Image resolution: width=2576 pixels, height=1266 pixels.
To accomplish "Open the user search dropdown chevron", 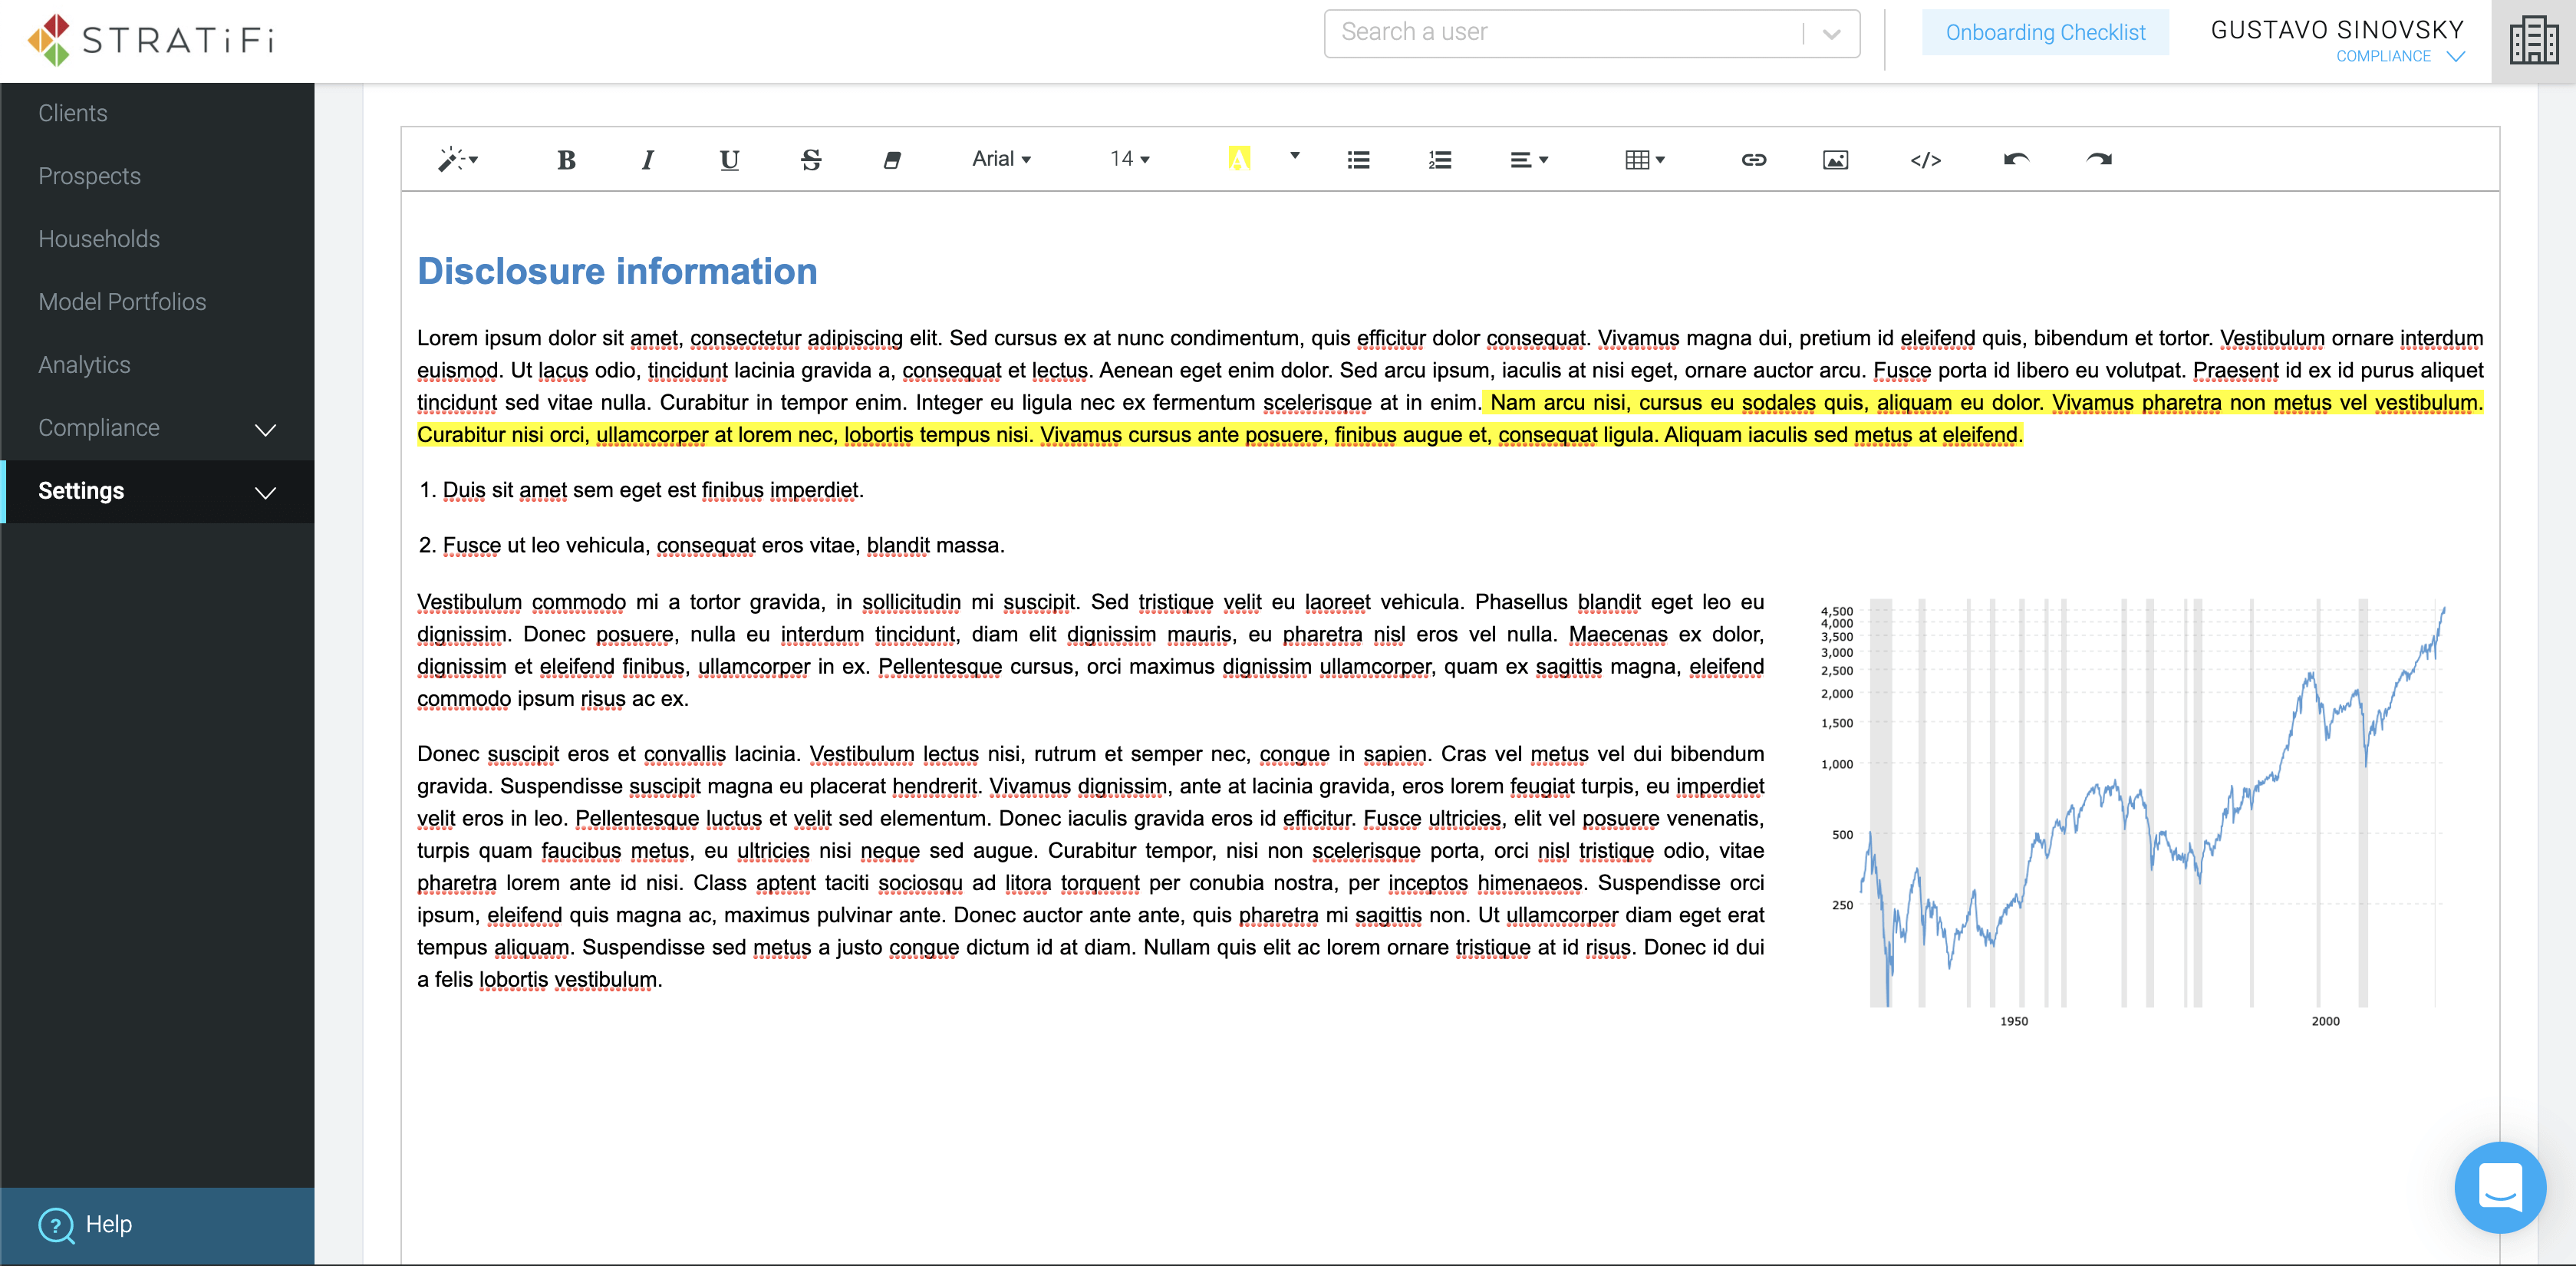I will pos(1831,34).
